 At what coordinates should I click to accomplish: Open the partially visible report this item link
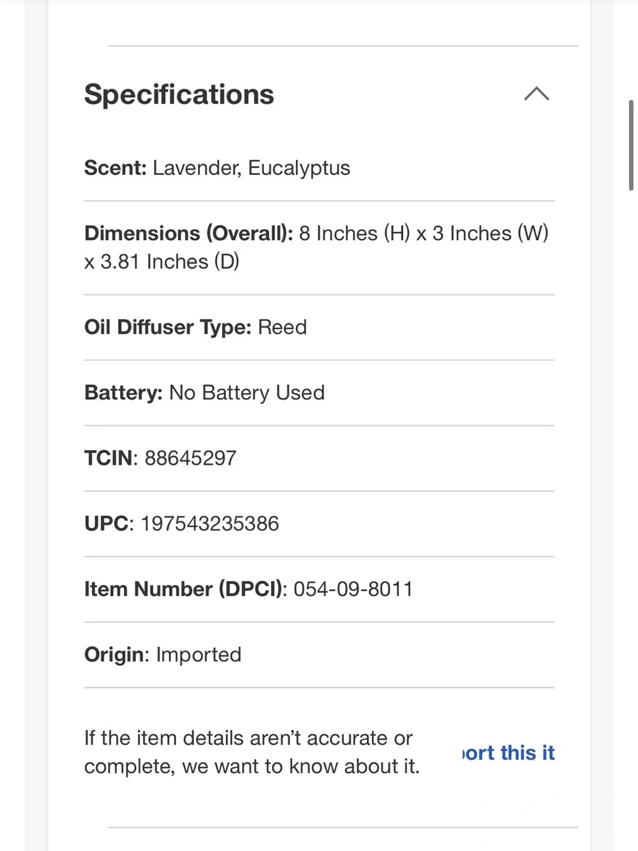click(x=508, y=753)
